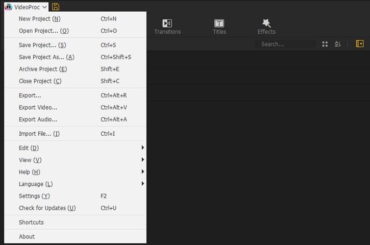Click the VideoProc logo icon
This screenshot has width=370, height=245.
tap(9, 7)
